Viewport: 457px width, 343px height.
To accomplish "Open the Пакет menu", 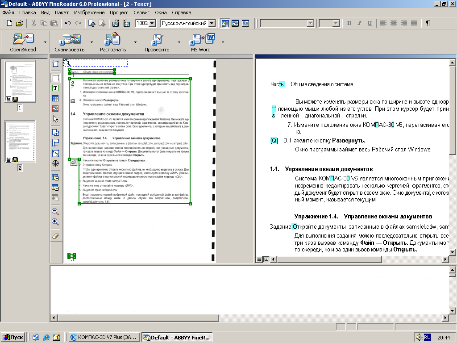I will click(62, 13).
